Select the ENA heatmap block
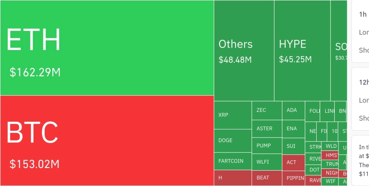Image resolution: width=369 pixels, height=186 pixels. tap(293, 129)
